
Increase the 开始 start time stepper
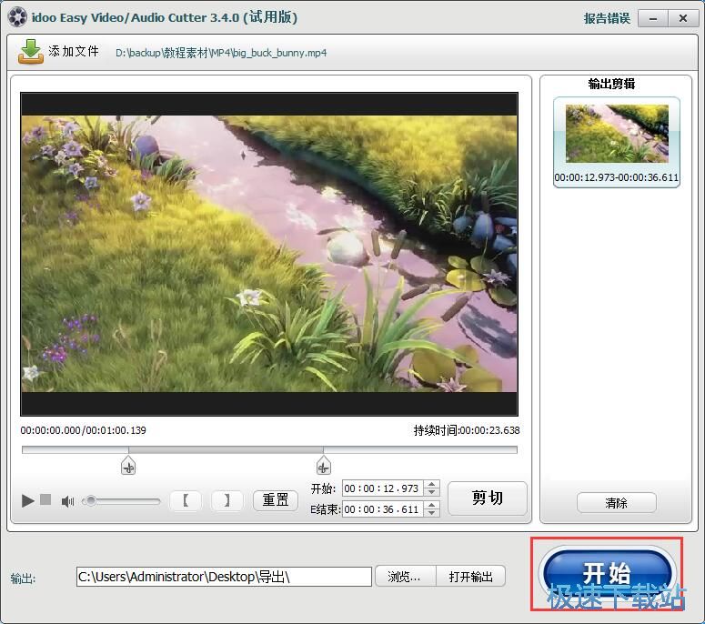(x=431, y=485)
